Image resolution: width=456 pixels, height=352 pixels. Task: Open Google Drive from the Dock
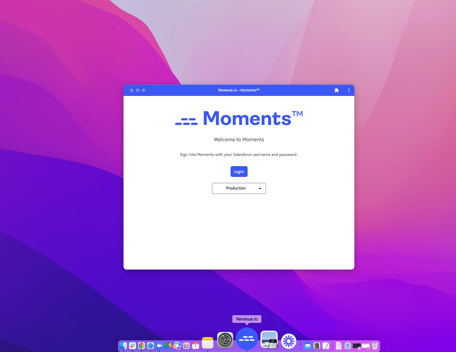click(x=168, y=346)
